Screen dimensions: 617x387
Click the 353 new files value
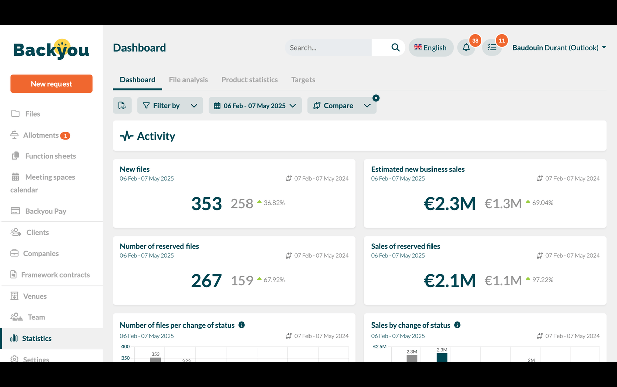pyautogui.click(x=207, y=204)
